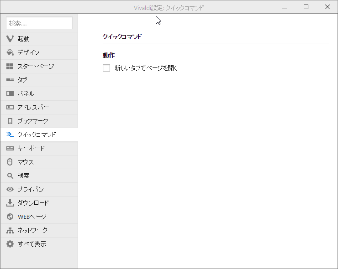The width and height of the screenshot is (338, 269).
Task: Focus the 検索 settings search field
Action: click(39, 23)
